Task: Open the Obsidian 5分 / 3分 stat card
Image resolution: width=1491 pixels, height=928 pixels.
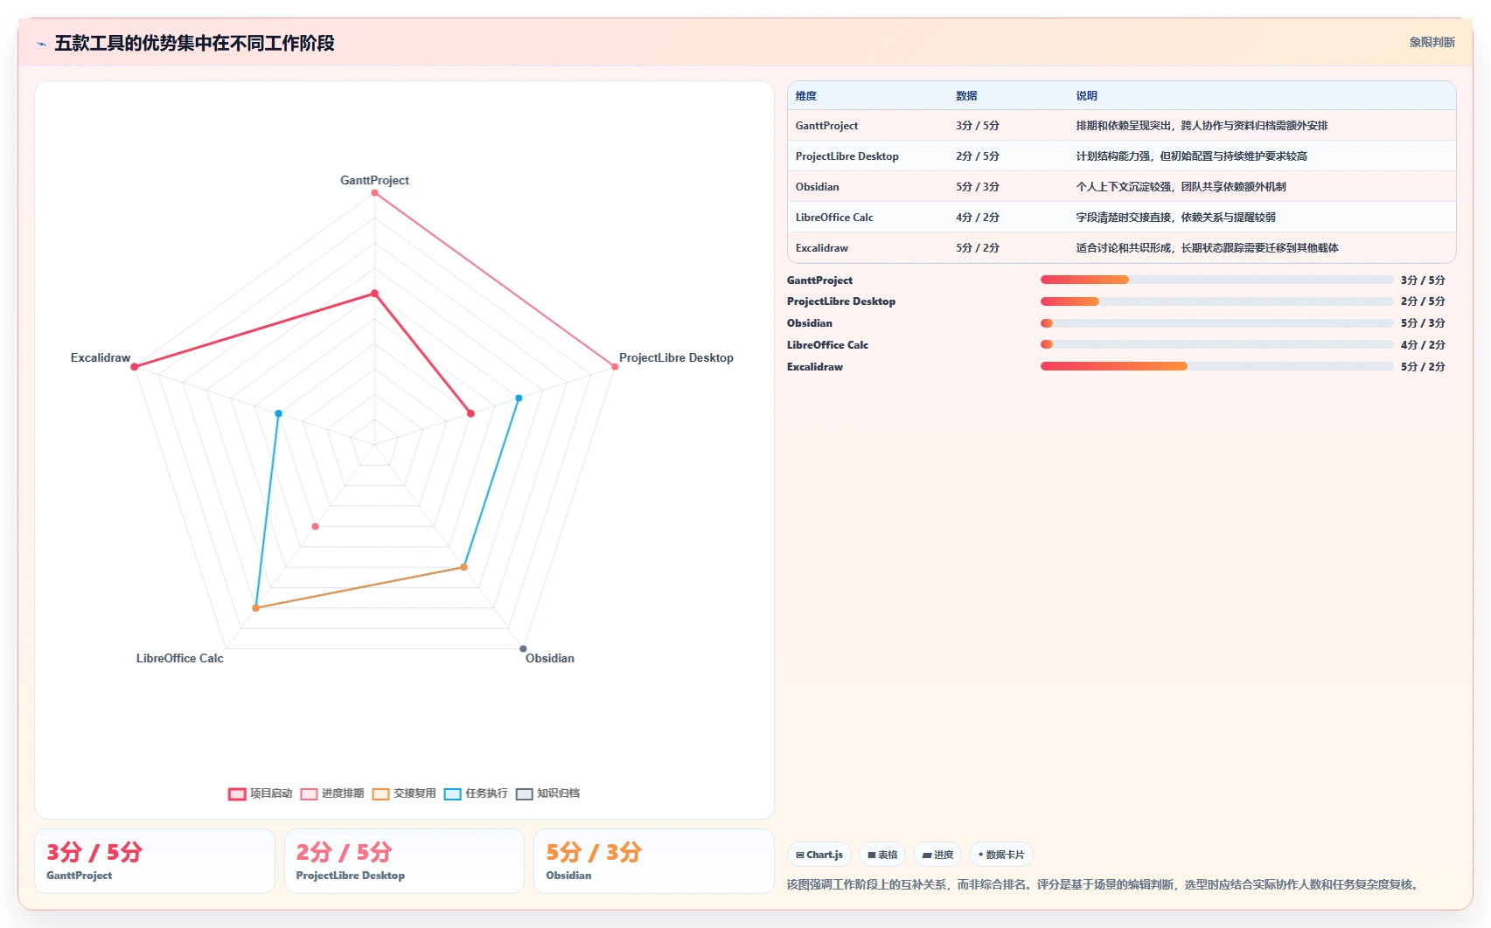Action: pos(654,861)
